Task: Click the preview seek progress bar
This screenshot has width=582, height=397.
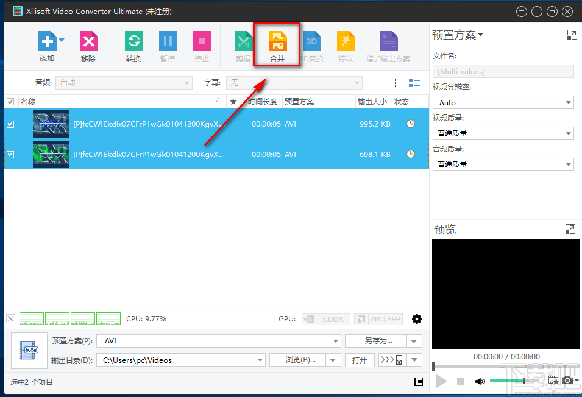Action: (506, 367)
